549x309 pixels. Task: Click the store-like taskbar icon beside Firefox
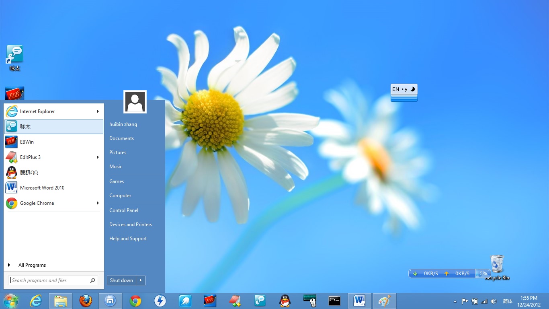[111, 301]
